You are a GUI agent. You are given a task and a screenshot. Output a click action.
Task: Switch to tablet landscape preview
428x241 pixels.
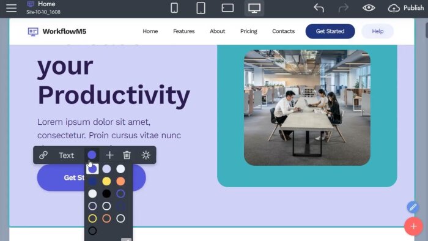coord(227,8)
